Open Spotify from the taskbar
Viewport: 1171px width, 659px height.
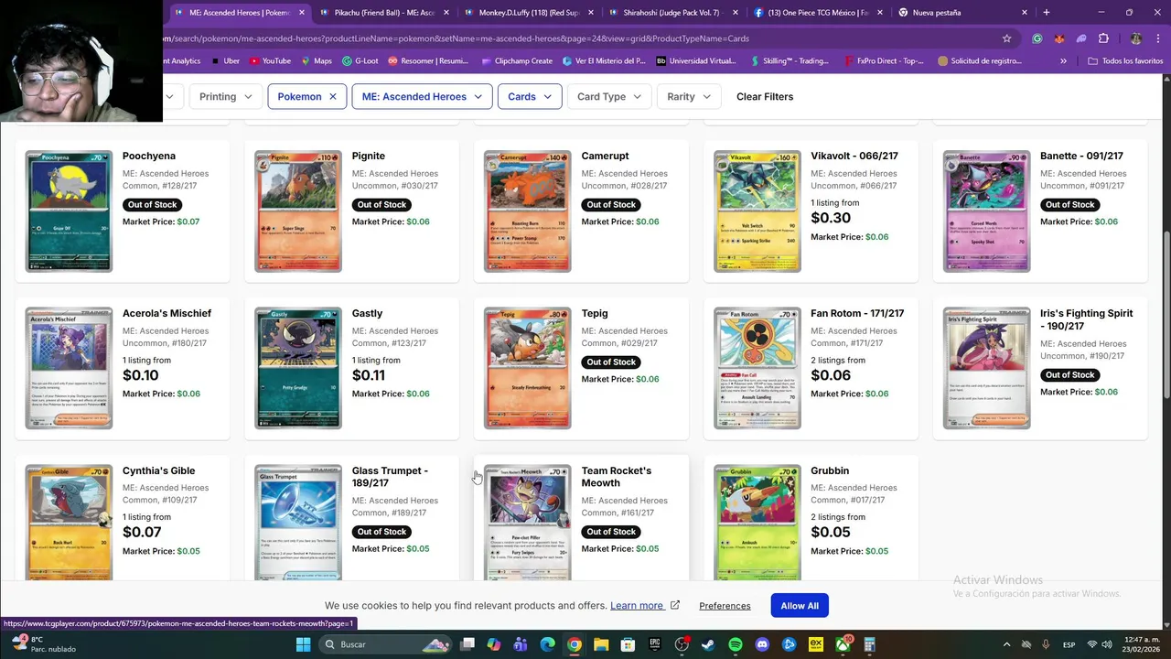tap(736, 644)
